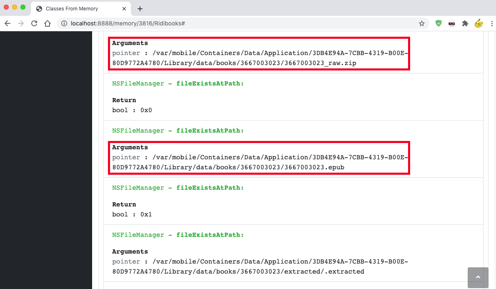This screenshot has width=496, height=289.
Task: Open the browser home page
Action: 48,23
